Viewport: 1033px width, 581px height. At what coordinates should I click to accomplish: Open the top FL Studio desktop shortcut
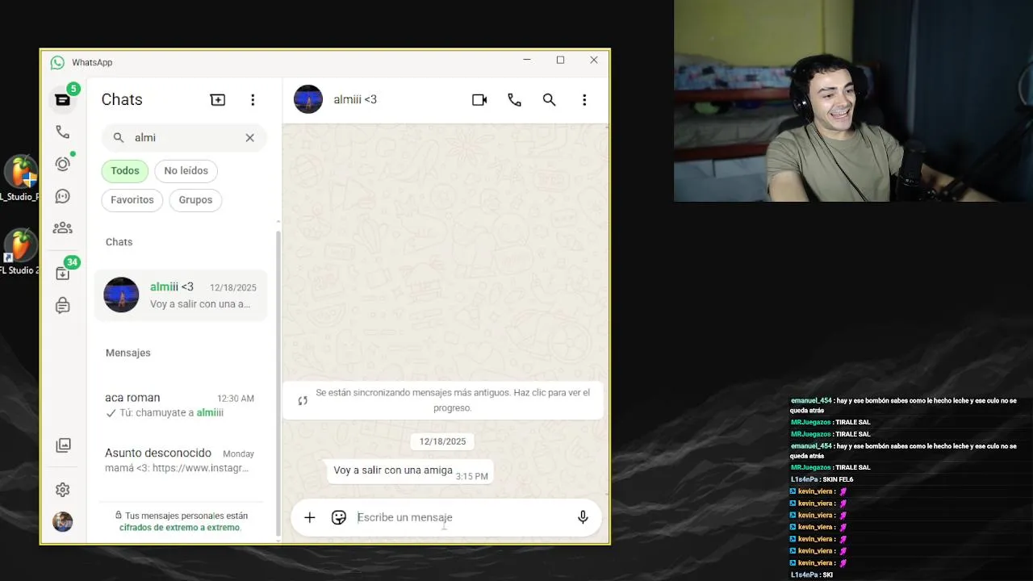21,179
